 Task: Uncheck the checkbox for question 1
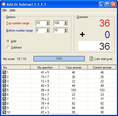[4, 72]
